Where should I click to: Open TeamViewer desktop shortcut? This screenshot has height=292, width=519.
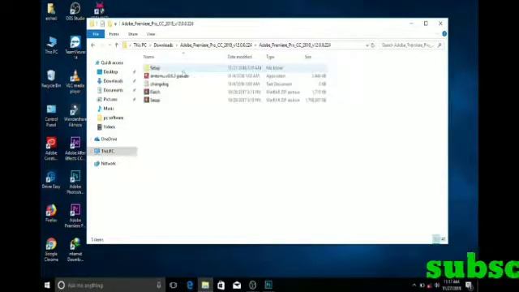point(75,47)
